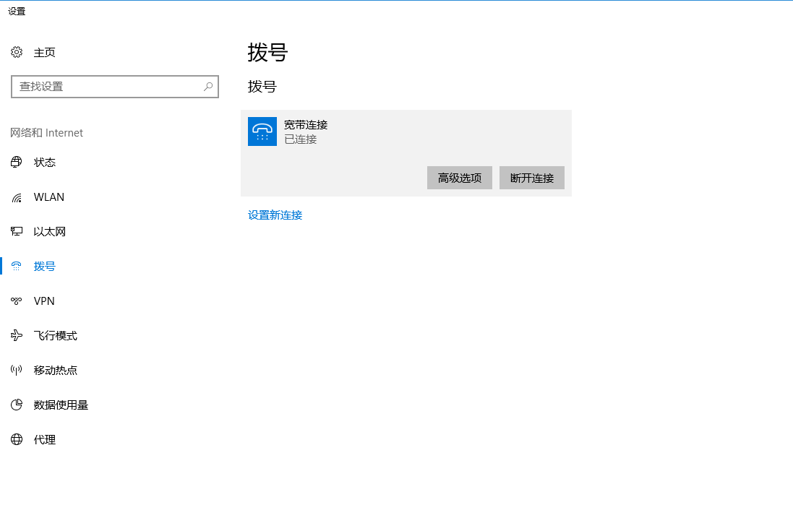
Task: Click the 设置新连接 link
Action: click(x=275, y=215)
